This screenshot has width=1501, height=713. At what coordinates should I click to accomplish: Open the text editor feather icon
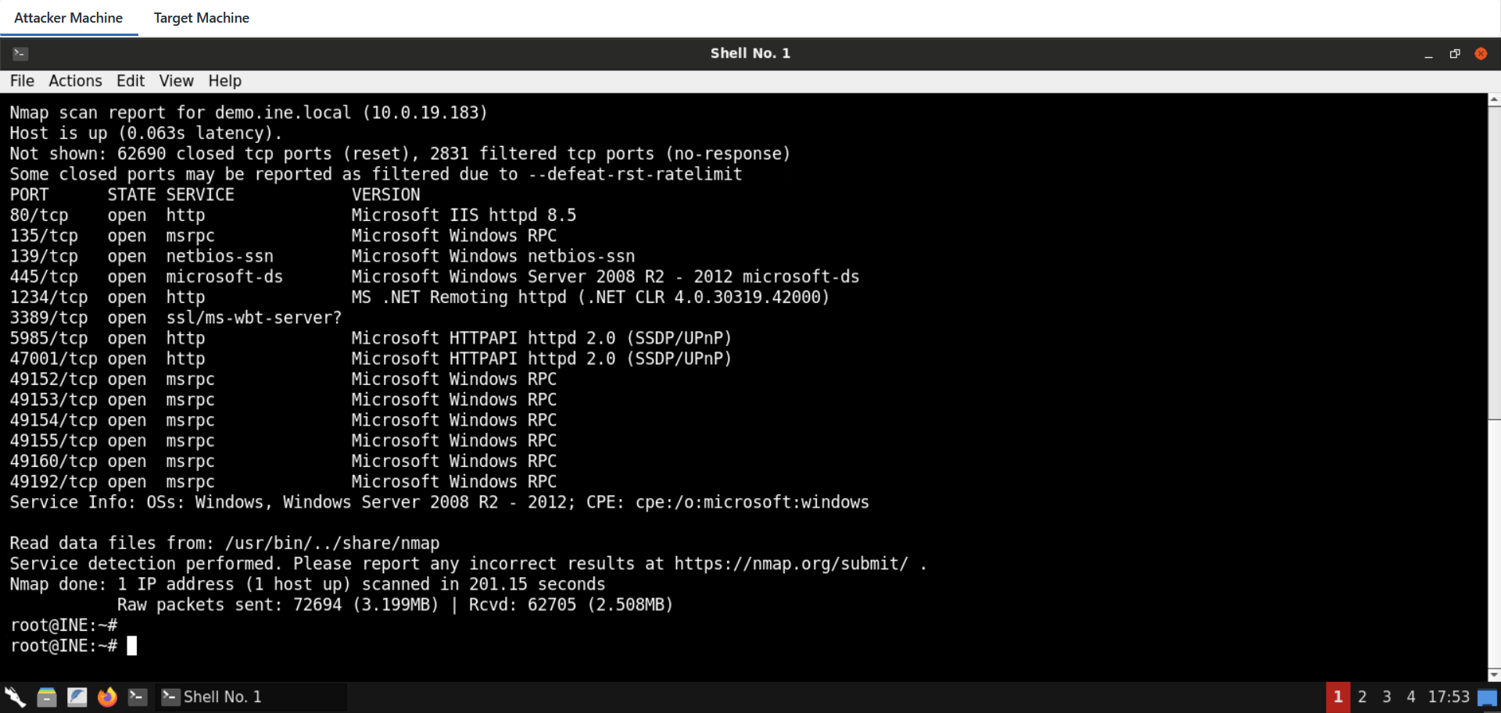pyautogui.click(x=77, y=697)
